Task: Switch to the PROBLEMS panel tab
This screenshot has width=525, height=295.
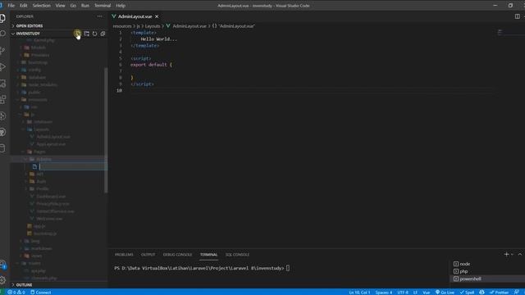Action: pyautogui.click(x=124, y=255)
